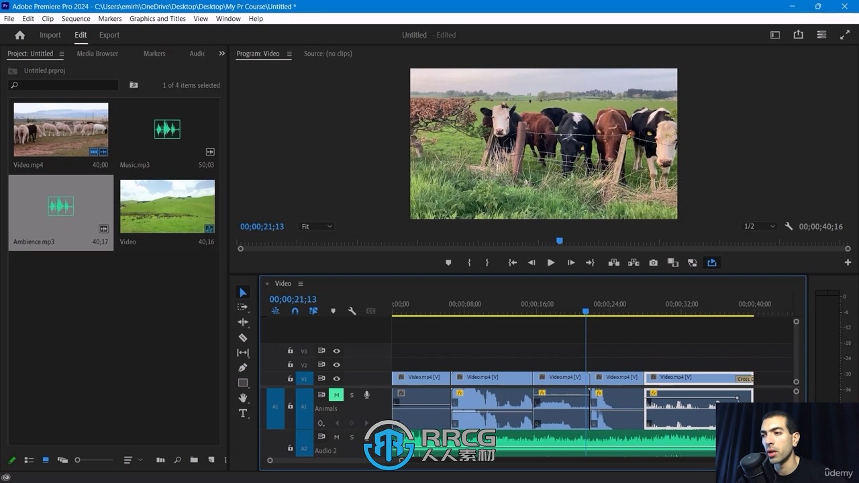Open timeline display settings wrench
This screenshot has width=859, height=483.
(352, 311)
